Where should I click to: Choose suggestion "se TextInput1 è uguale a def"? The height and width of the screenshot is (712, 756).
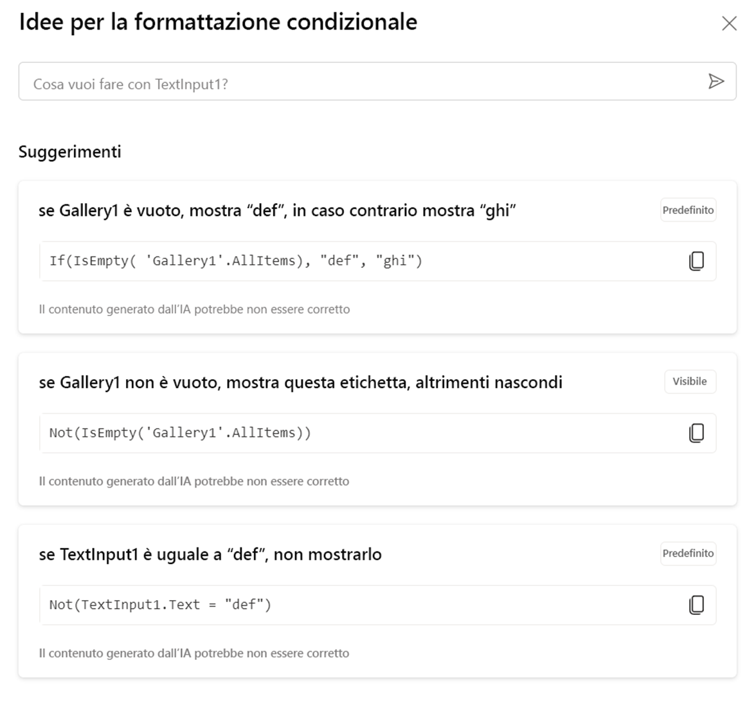click(x=210, y=555)
